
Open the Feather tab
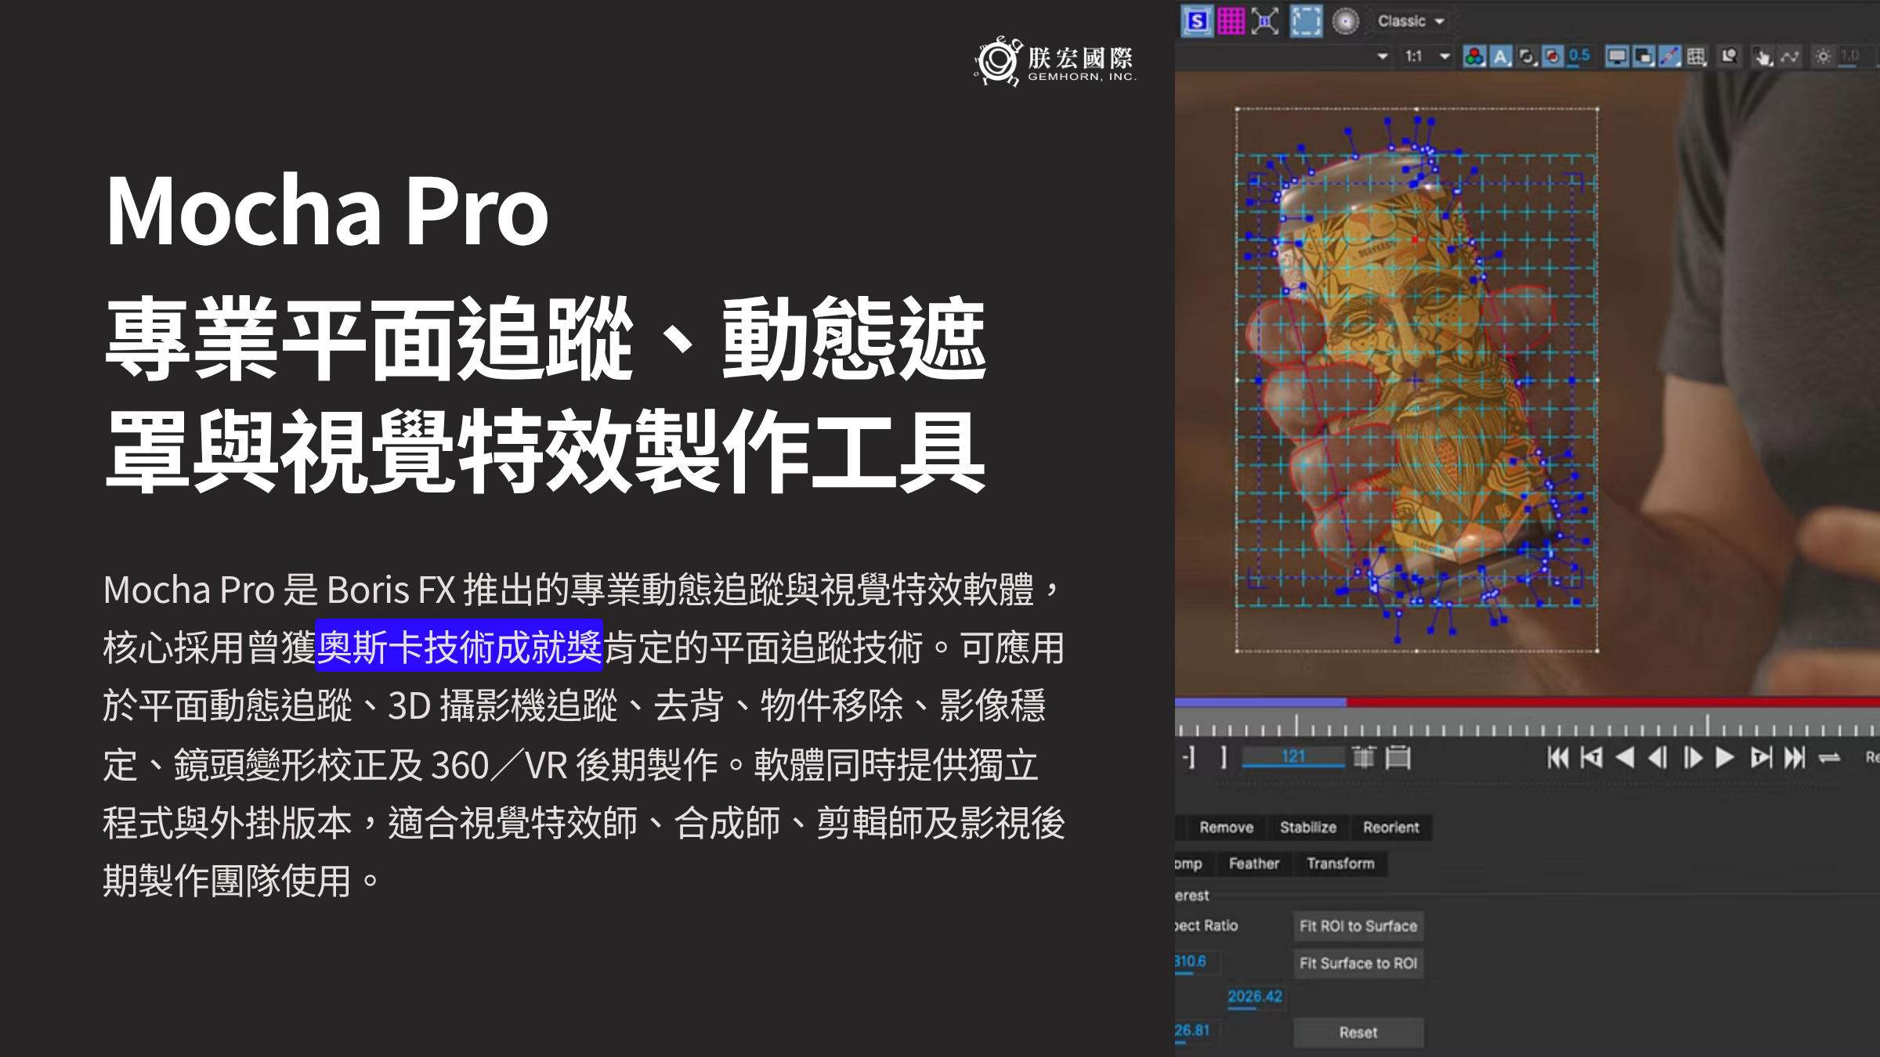(1253, 863)
